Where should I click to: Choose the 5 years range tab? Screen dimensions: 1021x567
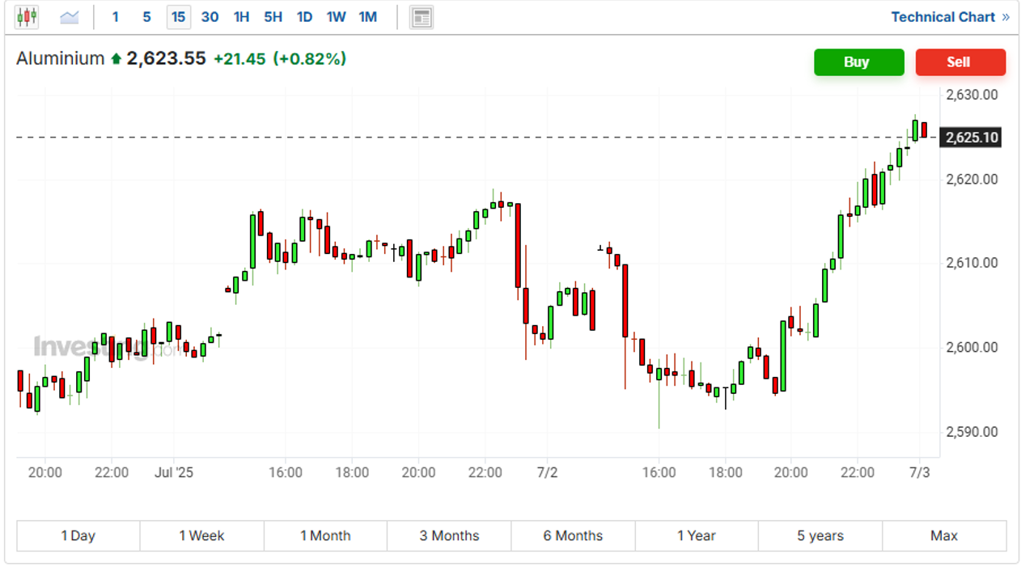coord(820,535)
